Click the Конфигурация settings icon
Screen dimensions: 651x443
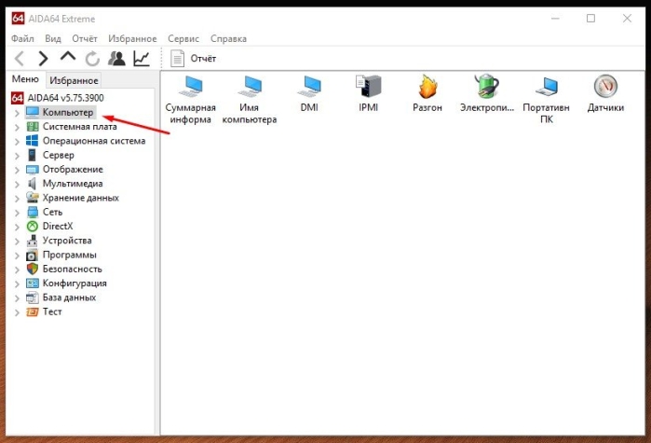[x=32, y=283]
